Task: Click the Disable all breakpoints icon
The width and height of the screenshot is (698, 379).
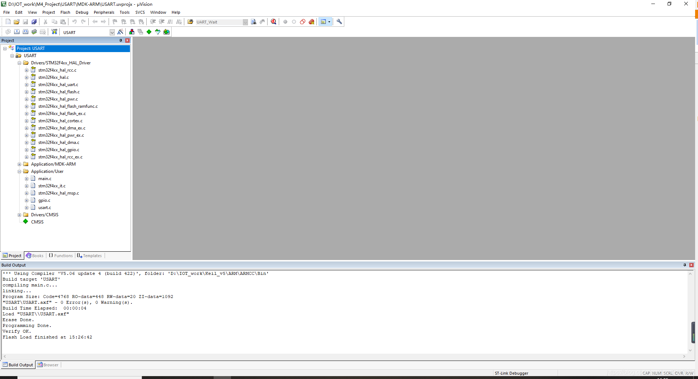Action: click(x=303, y=22)
